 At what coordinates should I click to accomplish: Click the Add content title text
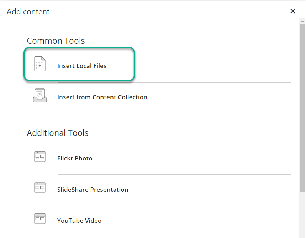click(28, 11)
